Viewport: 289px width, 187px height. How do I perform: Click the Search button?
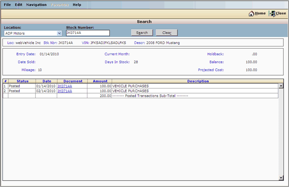[x=142, y=33]
